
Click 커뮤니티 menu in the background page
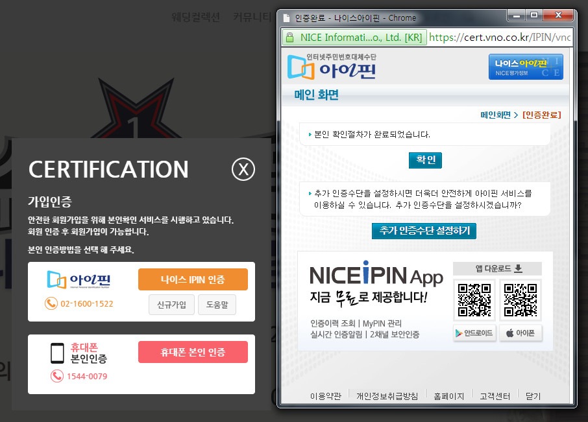click(x=252, y=18)
